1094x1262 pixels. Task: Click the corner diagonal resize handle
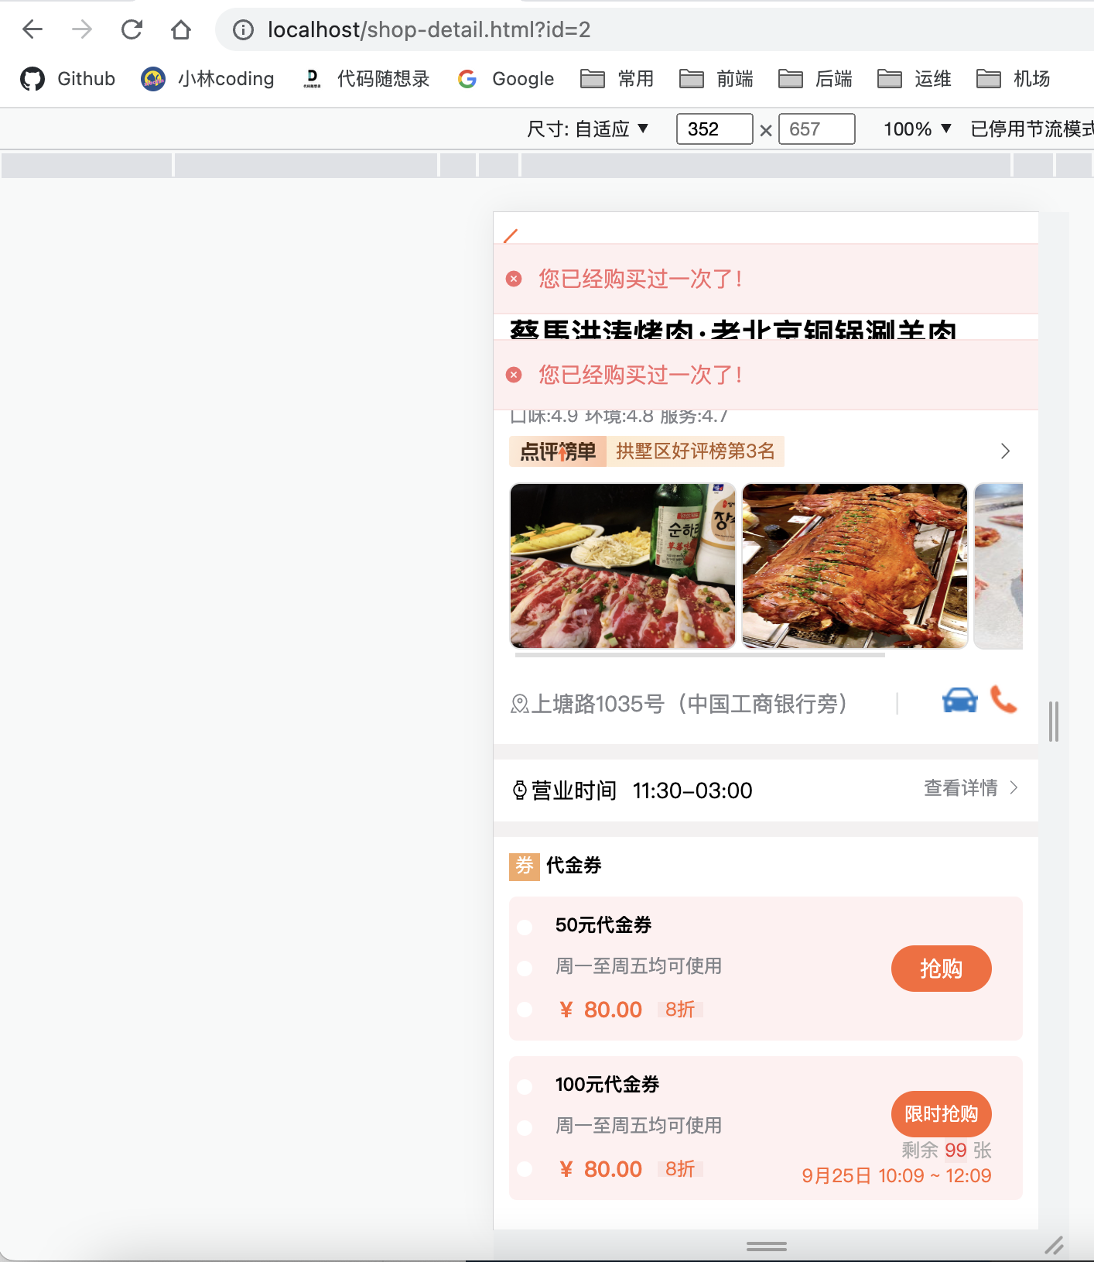tap(1054, 1246)
